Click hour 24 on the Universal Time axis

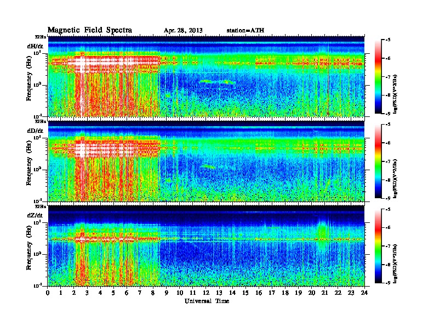click(364, 293)
